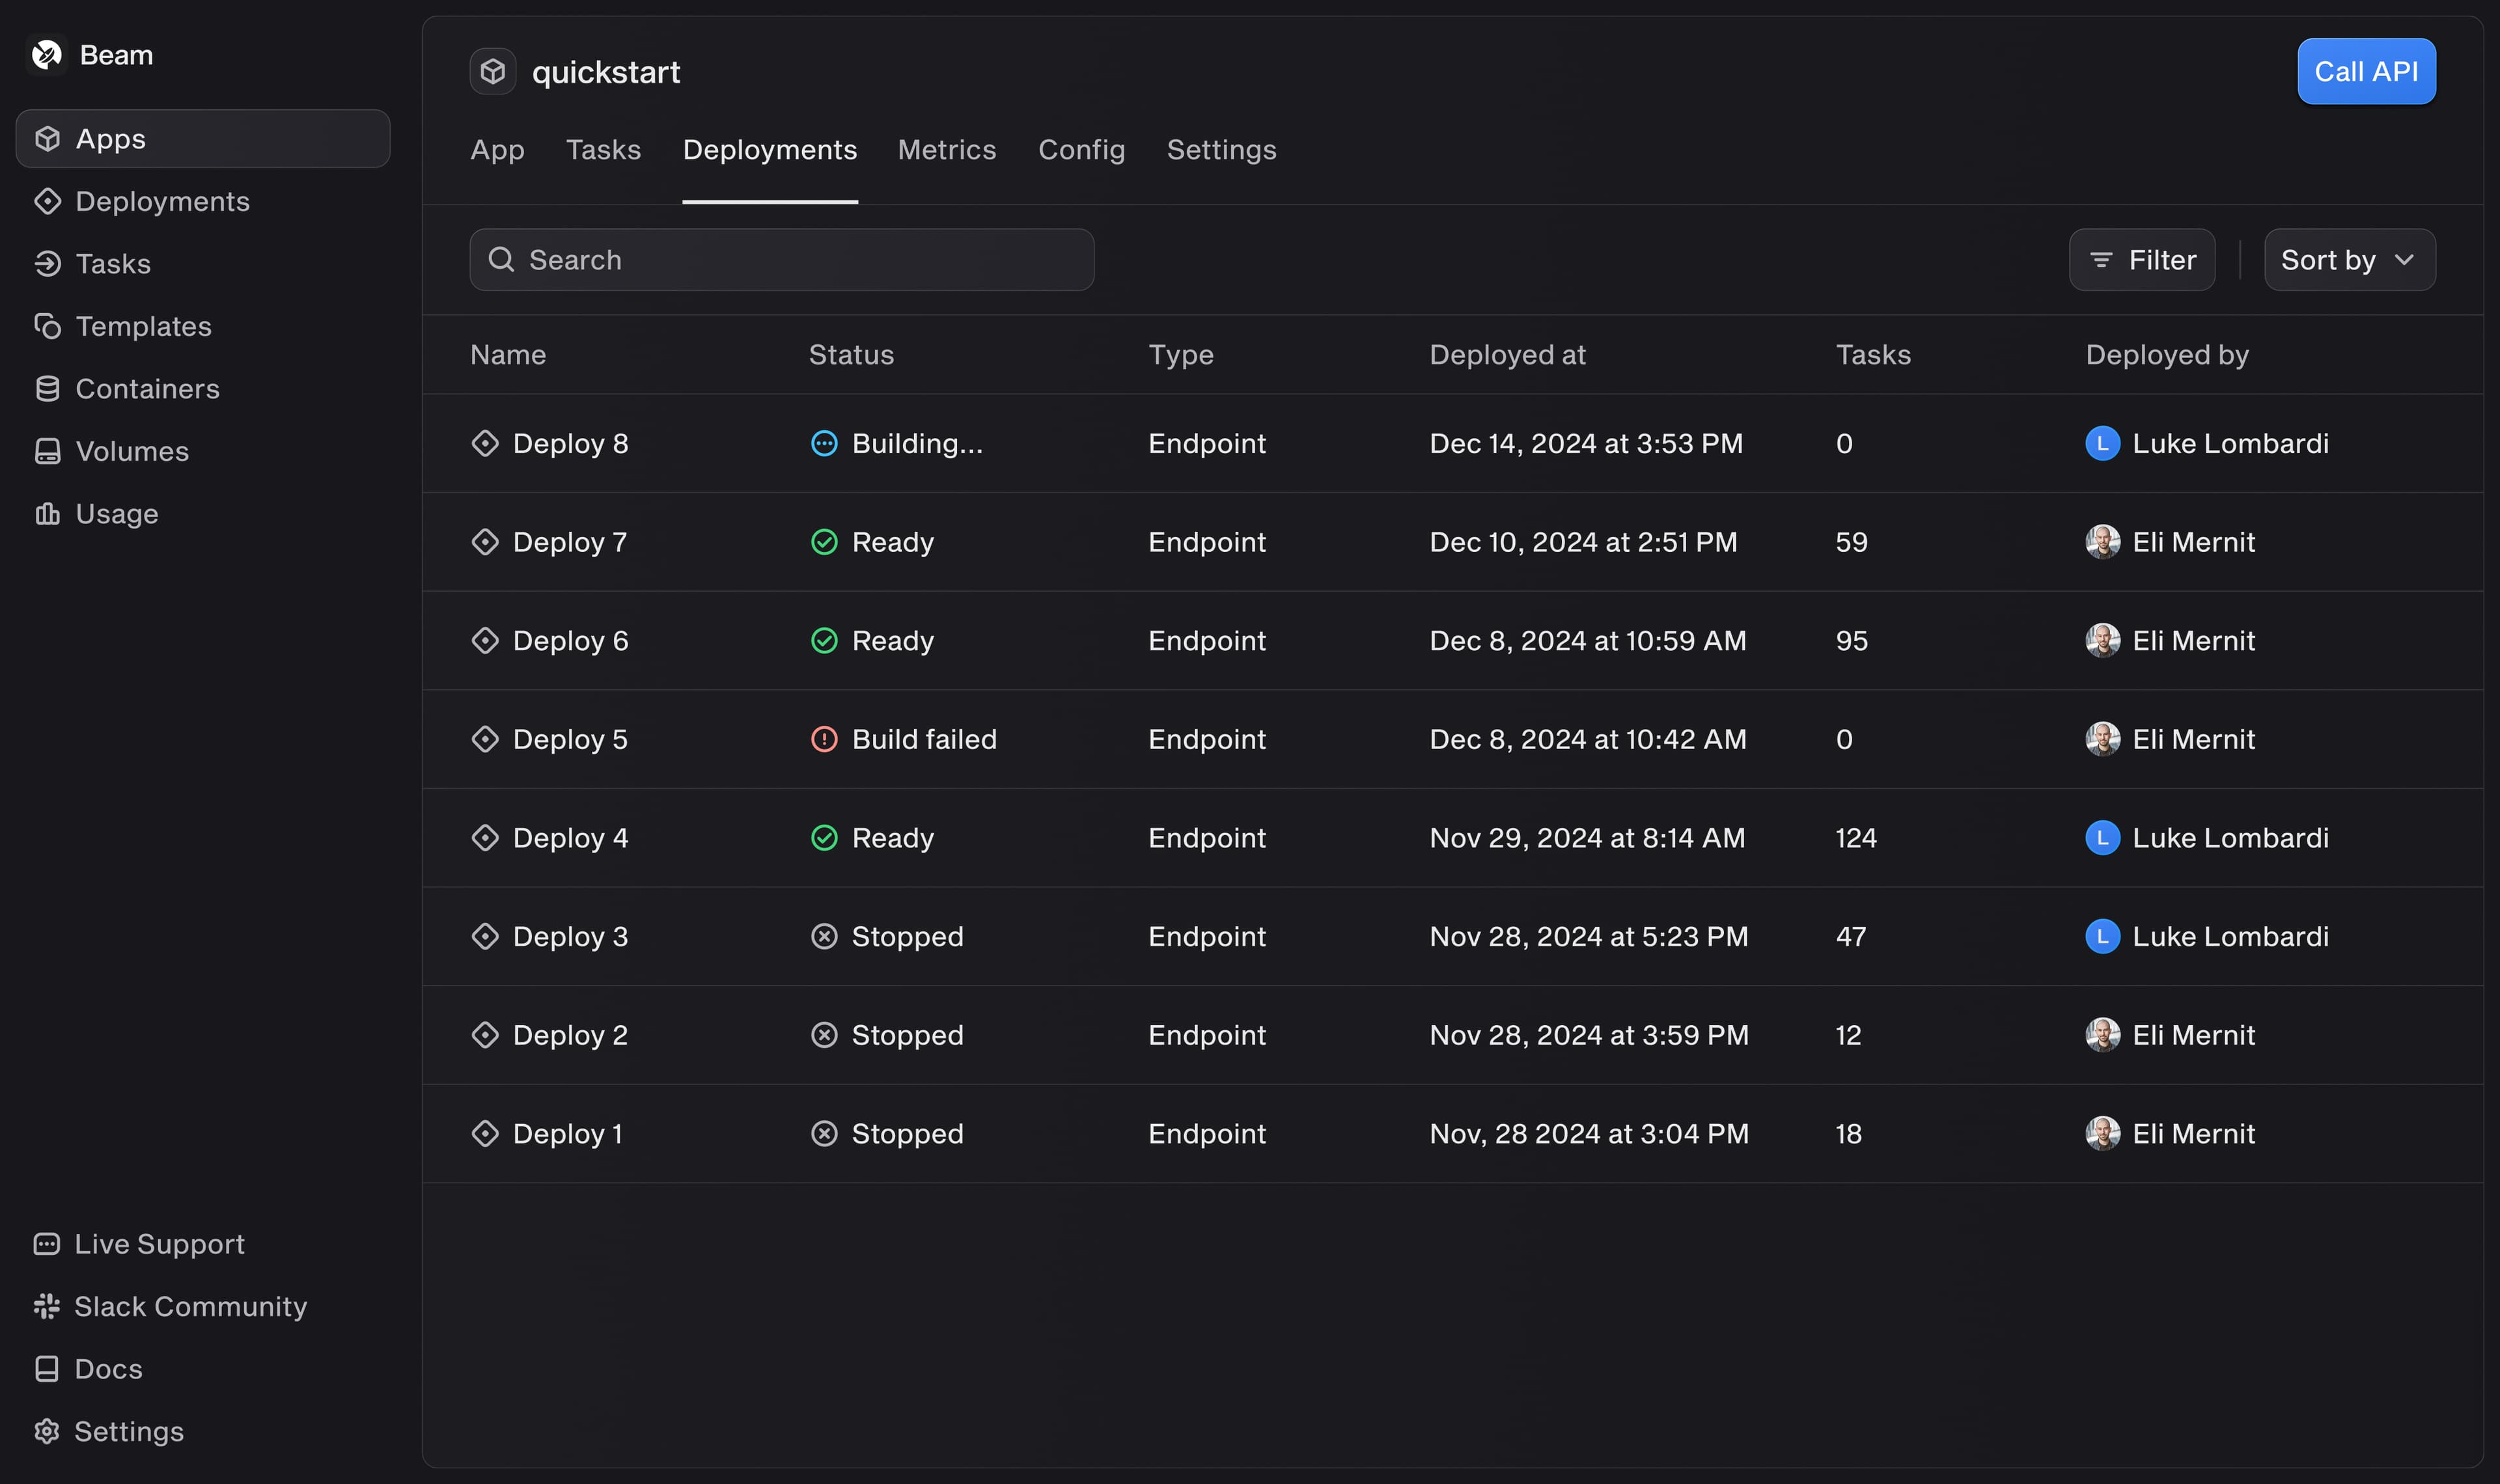
Task: Click the deployments Search field
Action: pyautogui.click(x=781, y=260)
